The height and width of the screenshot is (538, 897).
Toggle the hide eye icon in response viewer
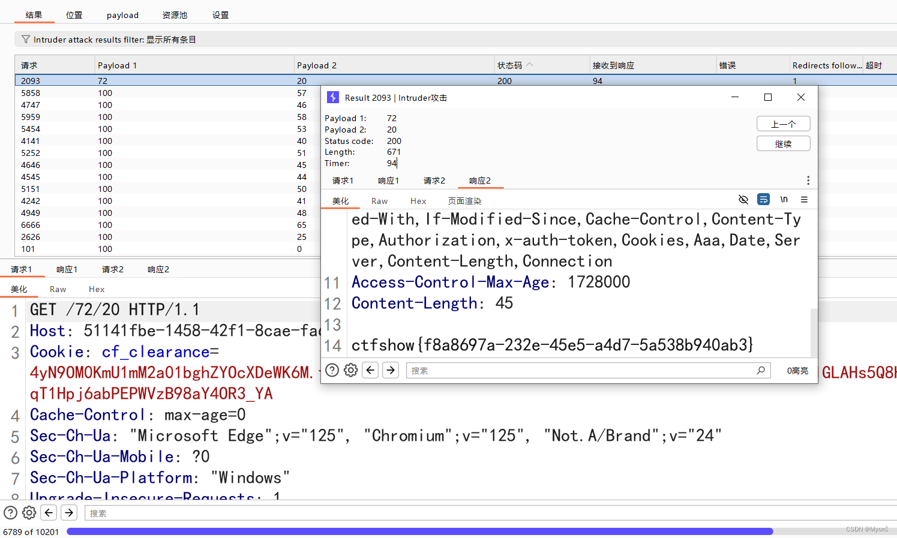point(743,199)
